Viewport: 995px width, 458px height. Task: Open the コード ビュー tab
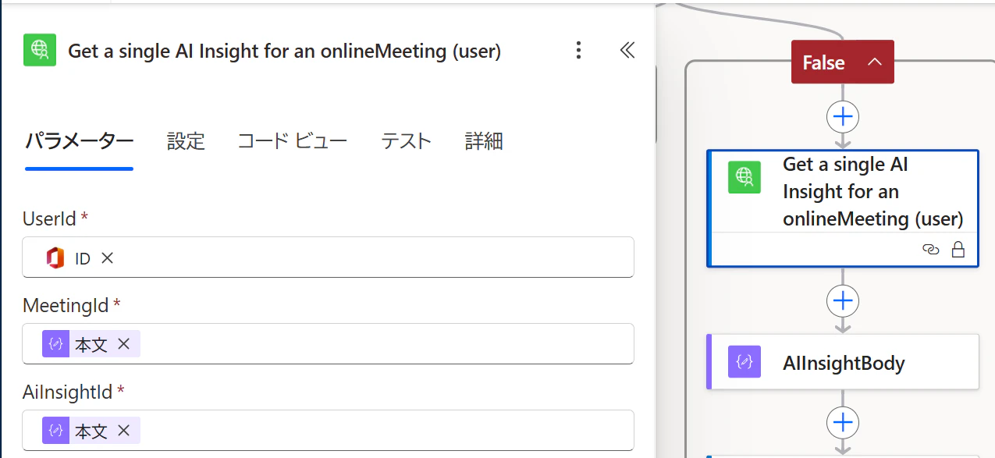pyautogui.click(x=293, y=141)
